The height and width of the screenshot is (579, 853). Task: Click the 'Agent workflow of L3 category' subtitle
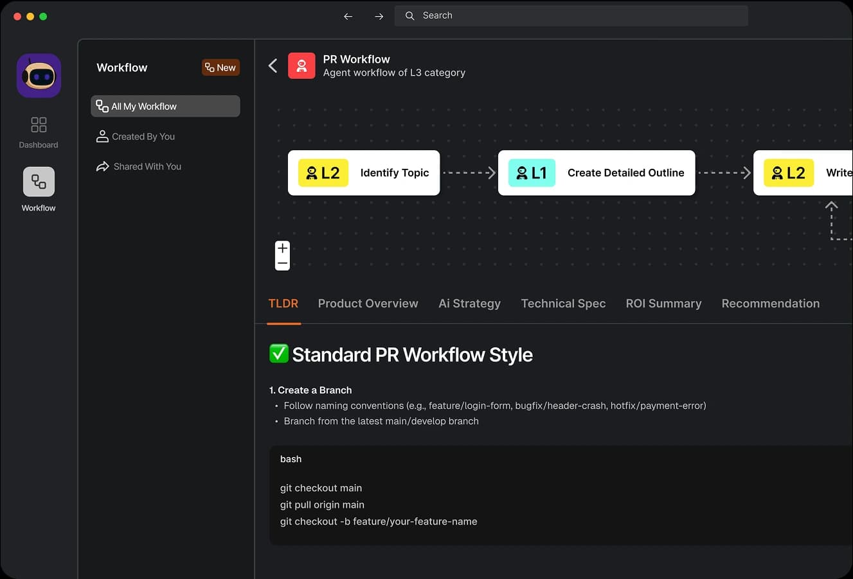tap(394, 73)
